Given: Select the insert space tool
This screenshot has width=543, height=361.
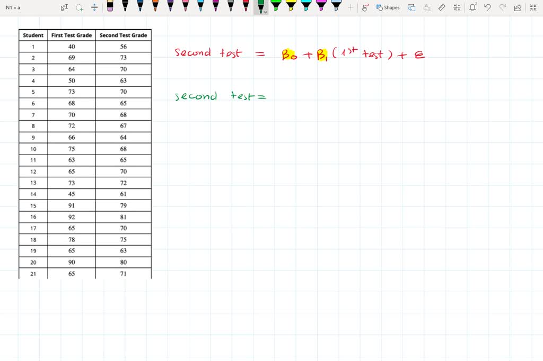Looking at the screenshot, I should (x=94, y=7).
